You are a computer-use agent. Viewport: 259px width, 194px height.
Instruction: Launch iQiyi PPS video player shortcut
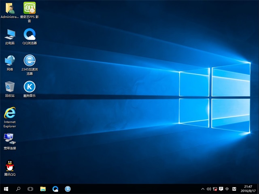[30, 8]
